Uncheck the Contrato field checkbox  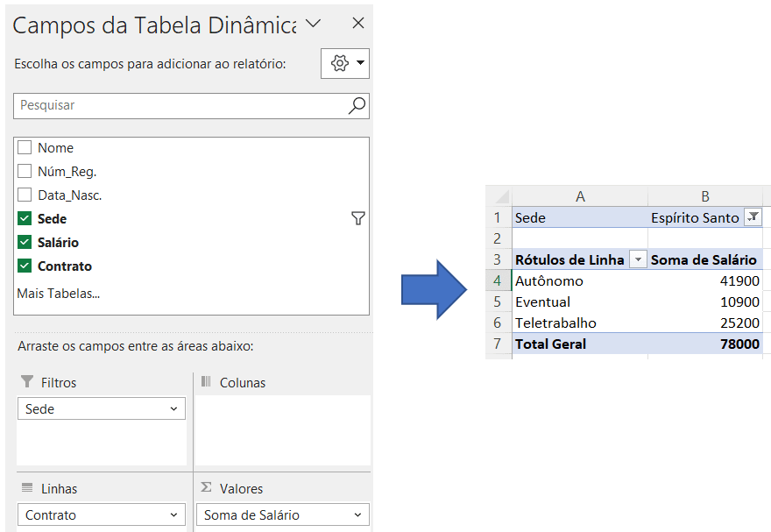25,266
